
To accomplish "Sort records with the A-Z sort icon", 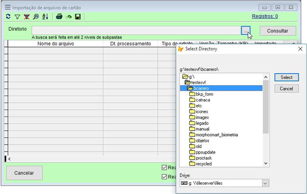I will [x=45, y=17].
